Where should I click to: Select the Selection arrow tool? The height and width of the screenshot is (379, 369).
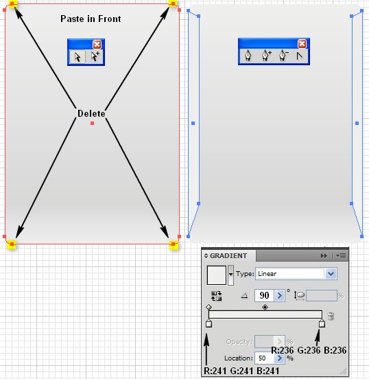(78, 57)
